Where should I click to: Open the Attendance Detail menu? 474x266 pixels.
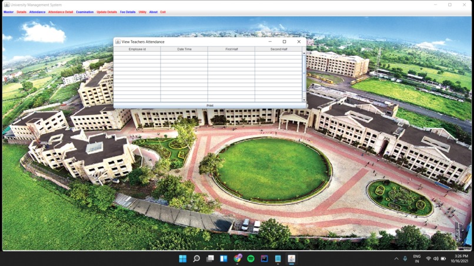pyautogui.click(x=61, y=12)
